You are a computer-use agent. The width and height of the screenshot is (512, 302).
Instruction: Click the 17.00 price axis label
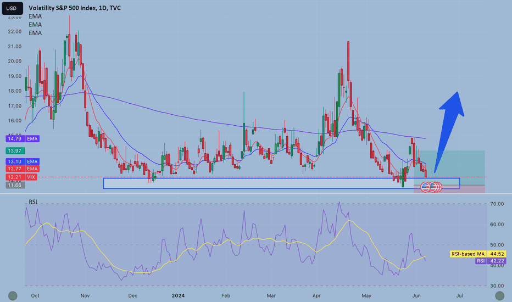(x=15, y=106)
